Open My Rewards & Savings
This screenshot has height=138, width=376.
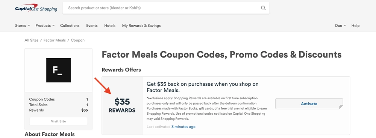[141, 26]
